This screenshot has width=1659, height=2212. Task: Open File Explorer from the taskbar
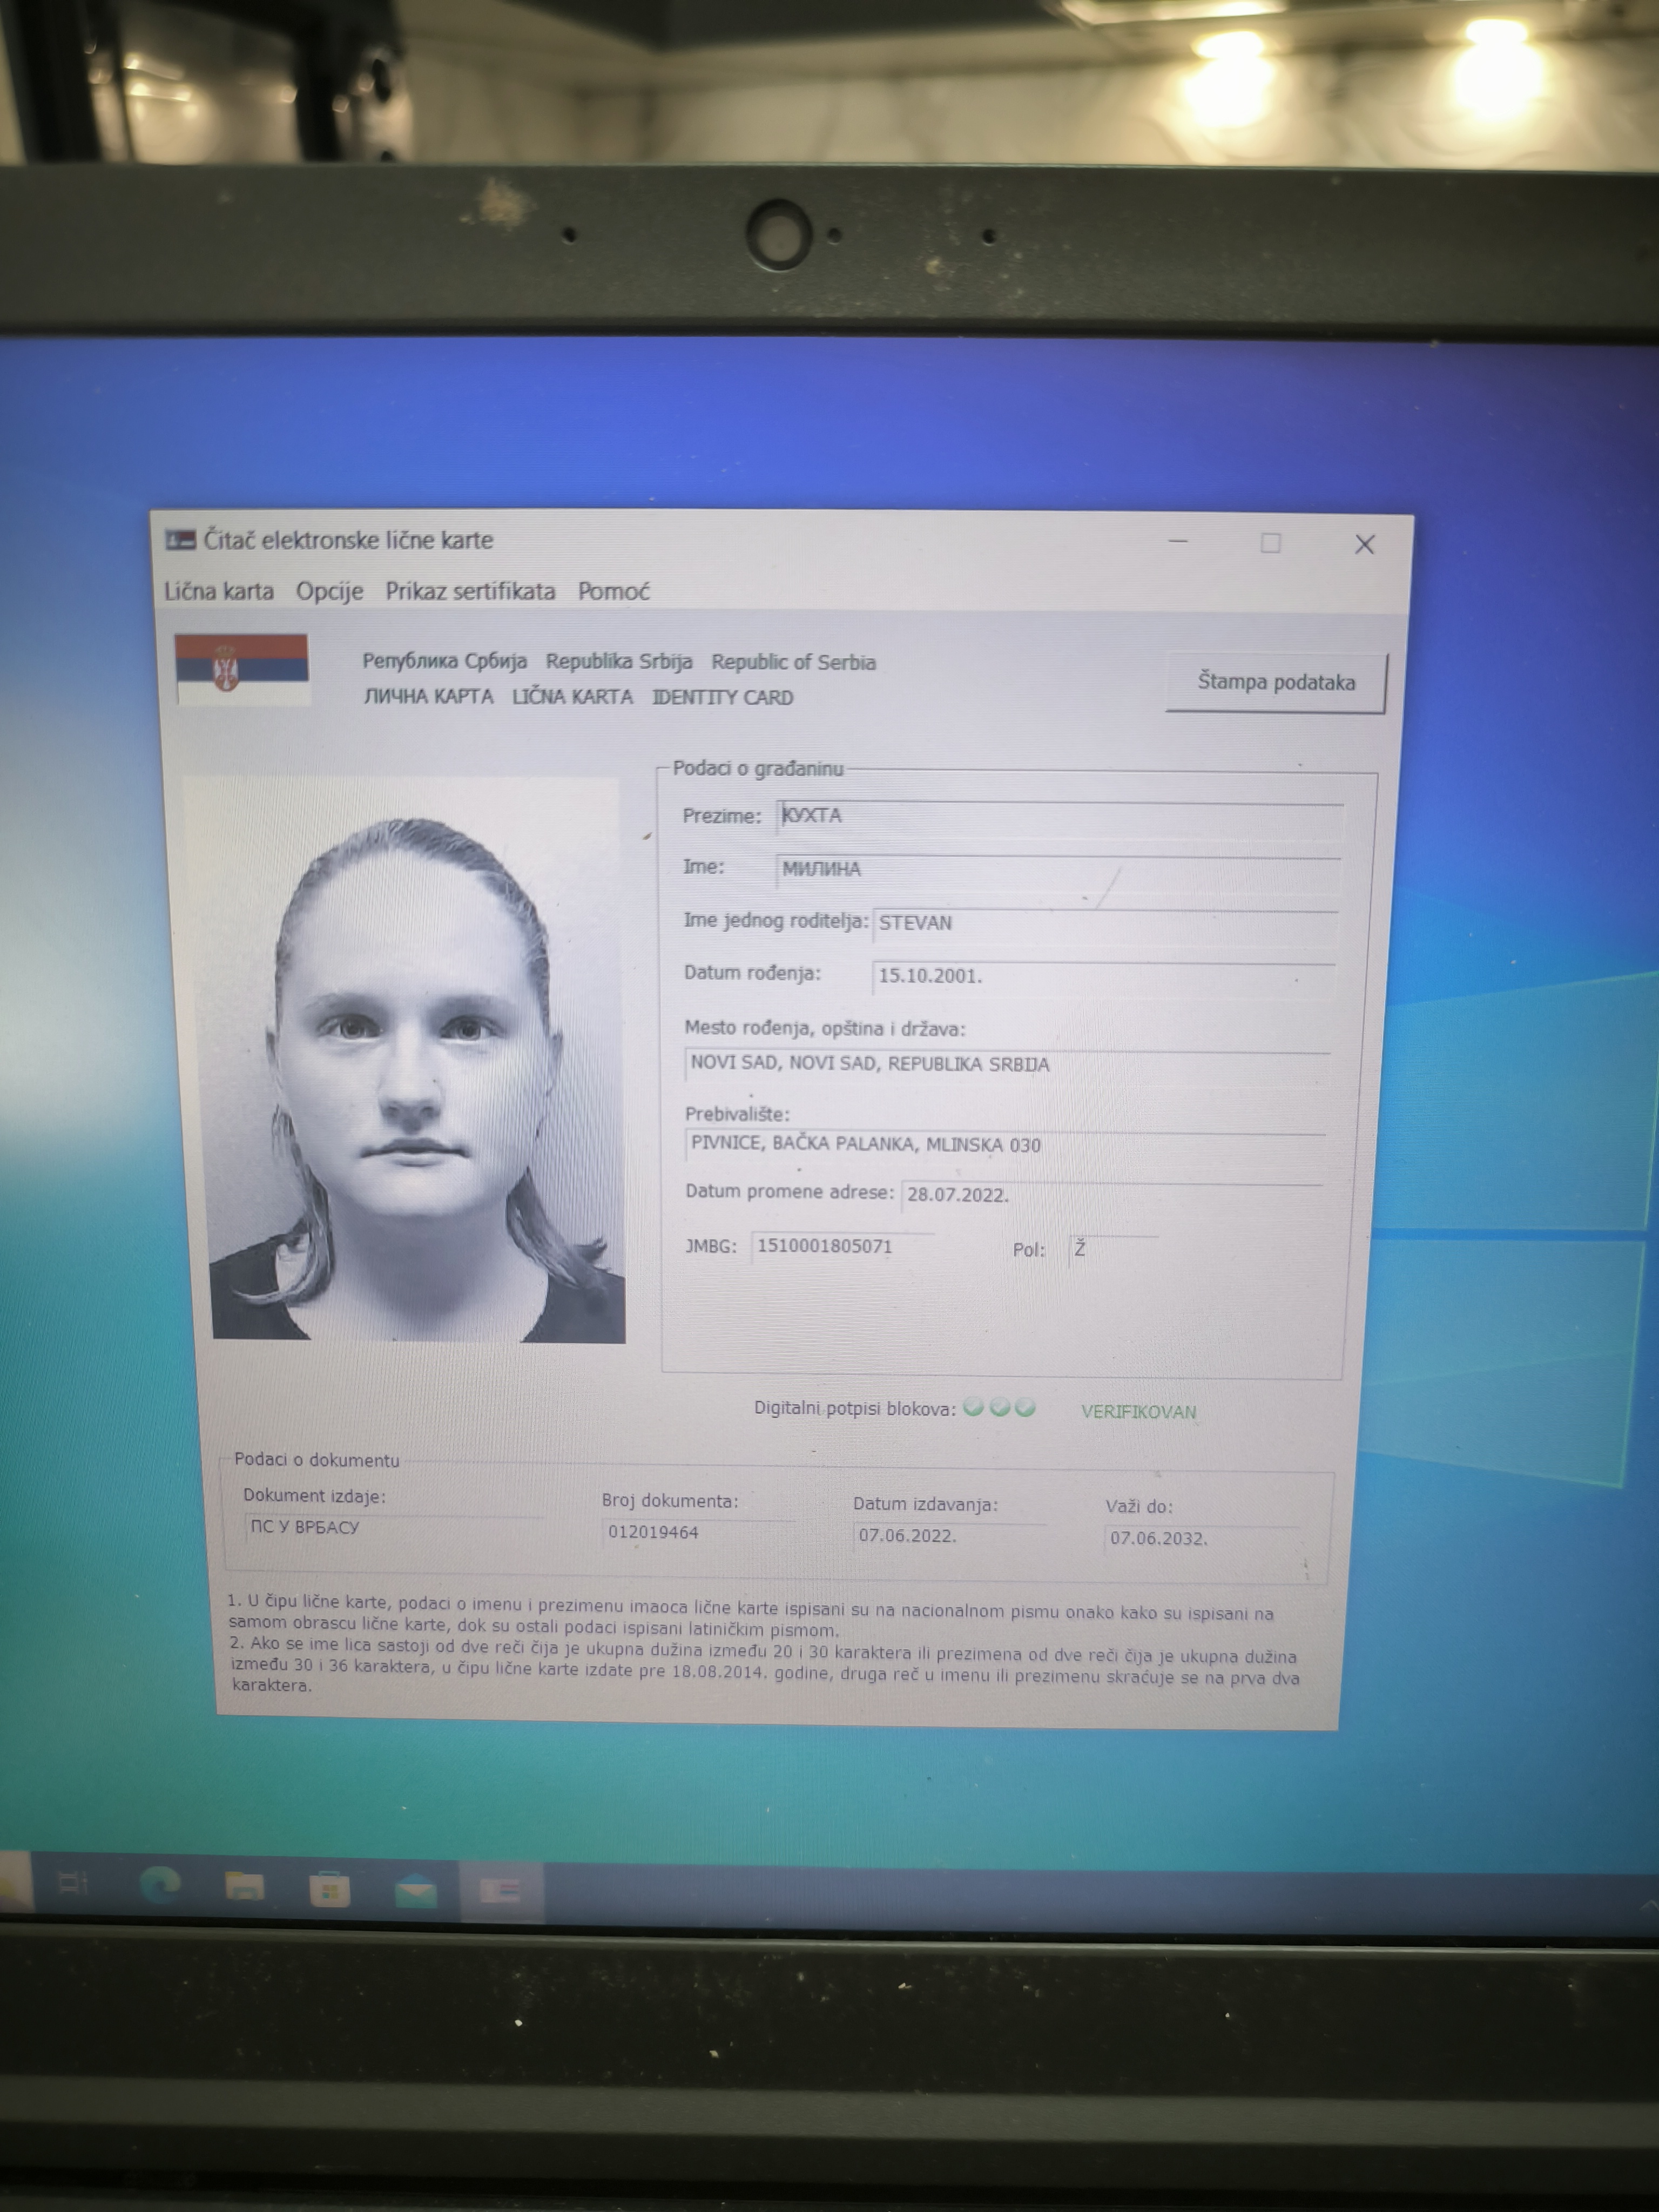pyautogui.click(x=244, y=1887)
